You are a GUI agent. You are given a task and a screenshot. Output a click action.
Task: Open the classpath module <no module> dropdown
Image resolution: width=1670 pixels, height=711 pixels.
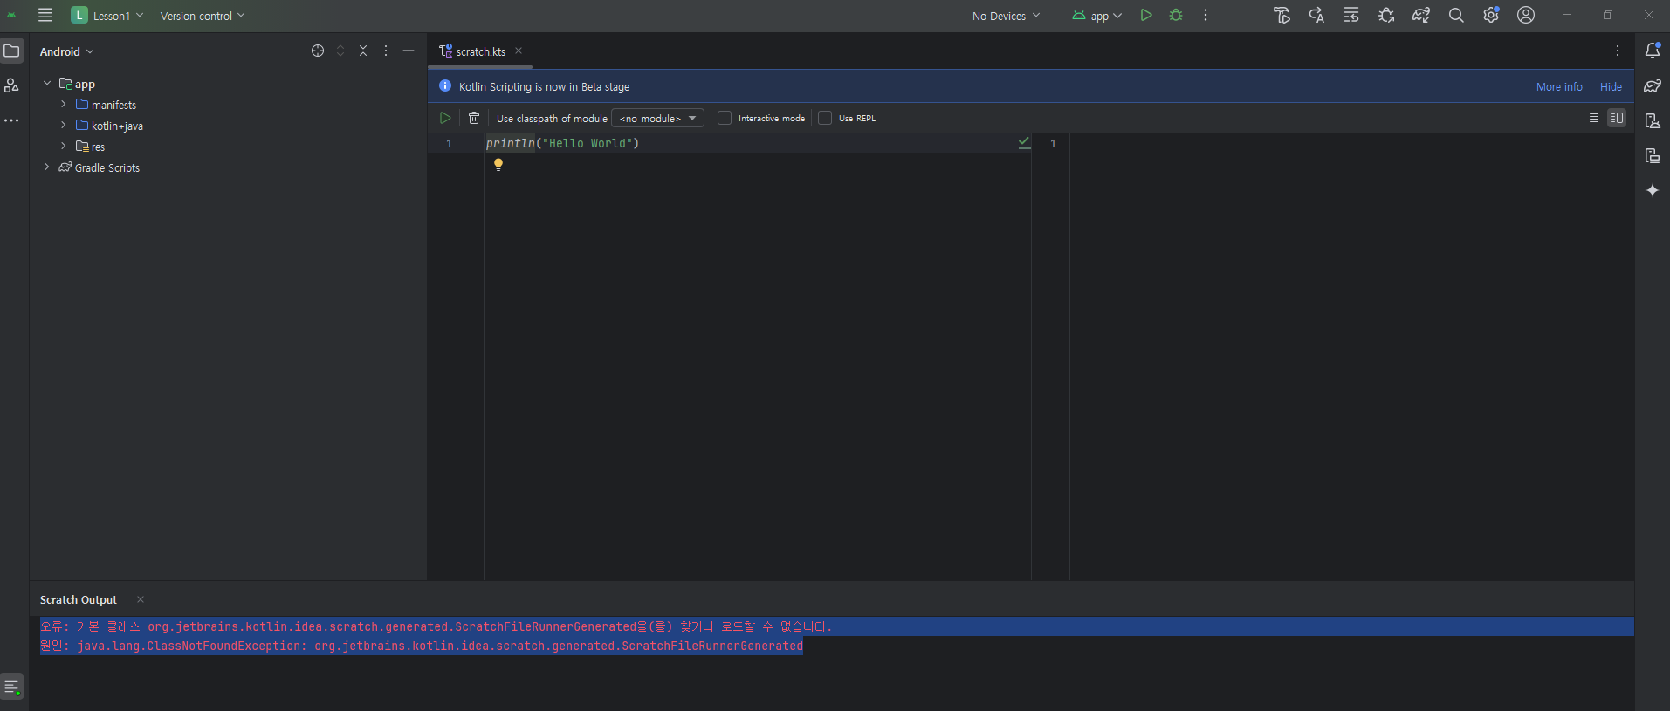point(657,118)
